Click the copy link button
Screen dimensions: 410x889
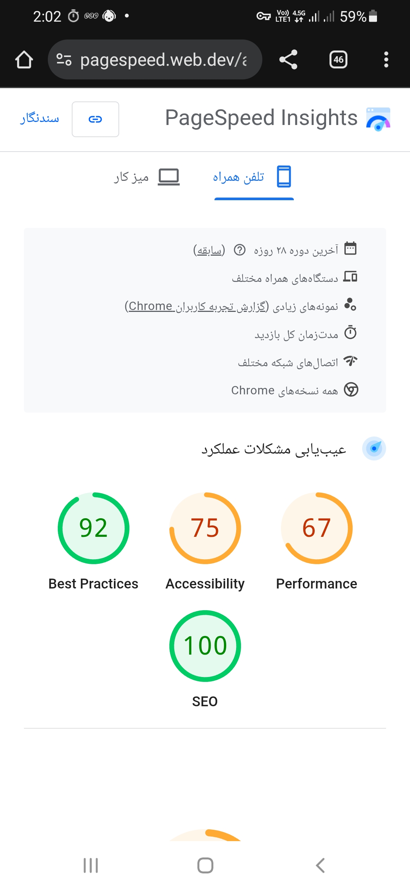pos(95,119)
